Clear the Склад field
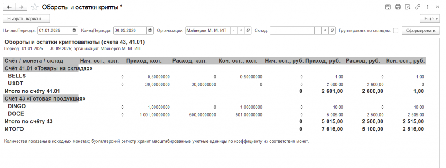This screenshot has height=168, width=446. (x=325, y=30)
